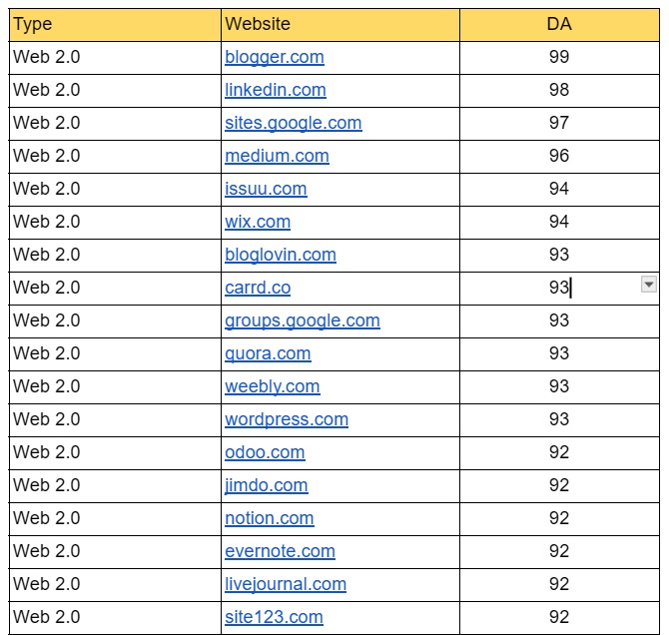Open the blogger.com link
This screenshot has height=635, width=669.
tap(274, 57)
